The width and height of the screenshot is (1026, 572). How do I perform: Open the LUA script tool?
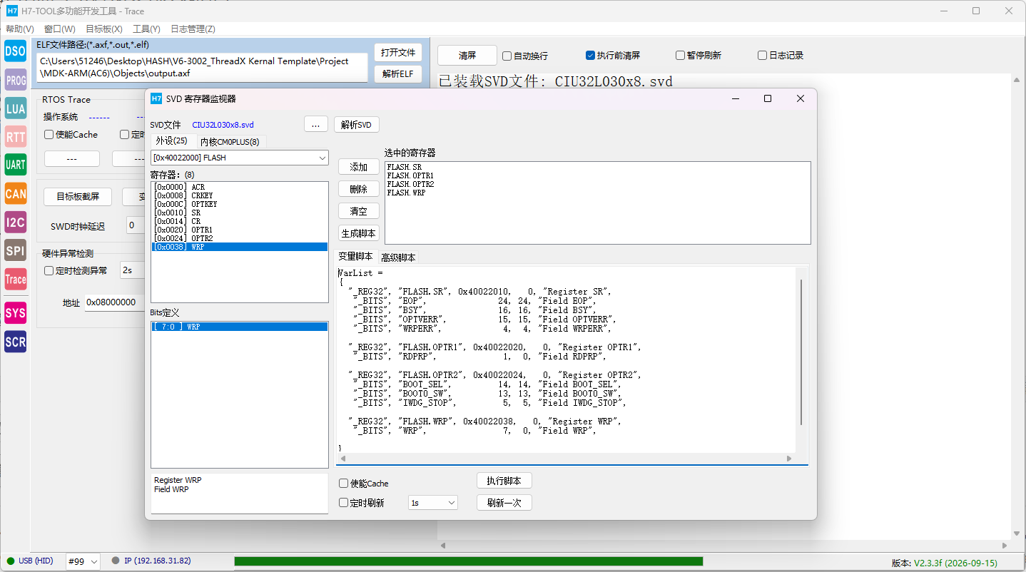click(x=15, y=109)
